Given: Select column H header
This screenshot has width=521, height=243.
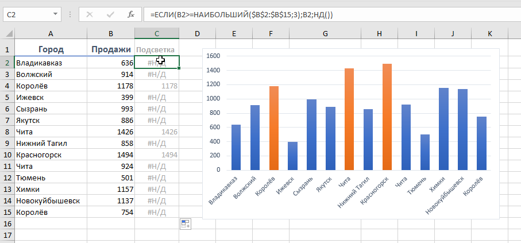Looking at the screenshot, I should click(380, 33).
